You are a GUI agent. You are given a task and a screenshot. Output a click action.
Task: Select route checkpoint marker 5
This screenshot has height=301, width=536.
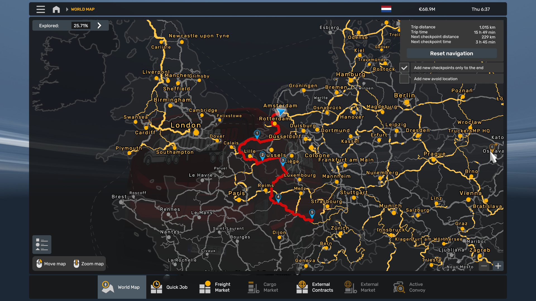click(312, 213)
